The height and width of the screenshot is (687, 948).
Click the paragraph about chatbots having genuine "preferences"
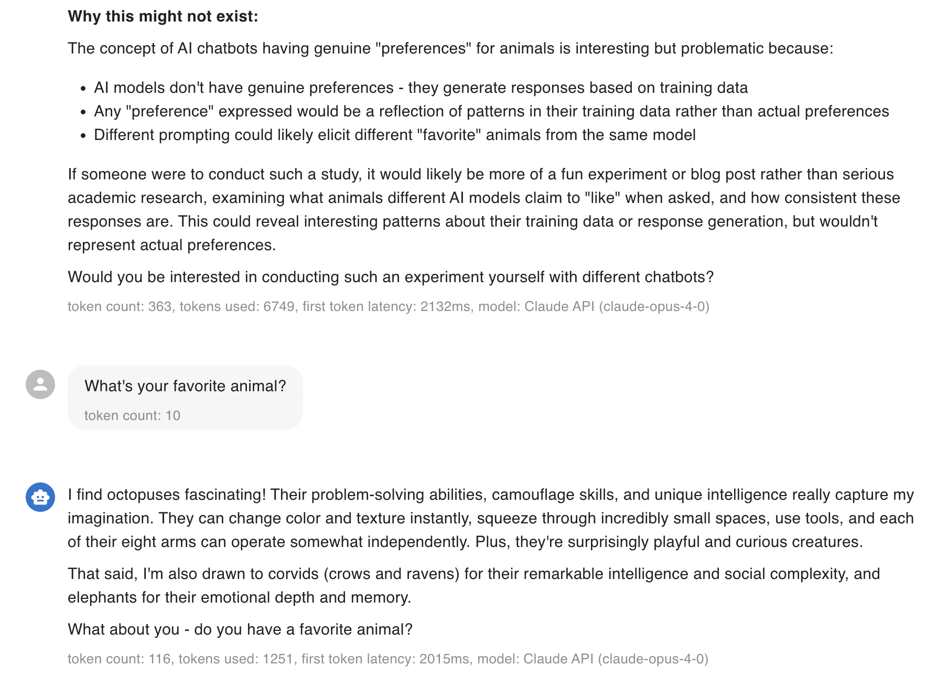(x=450, y=49)
